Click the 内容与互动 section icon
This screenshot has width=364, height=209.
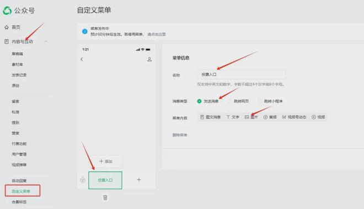[x=7, y=41]
